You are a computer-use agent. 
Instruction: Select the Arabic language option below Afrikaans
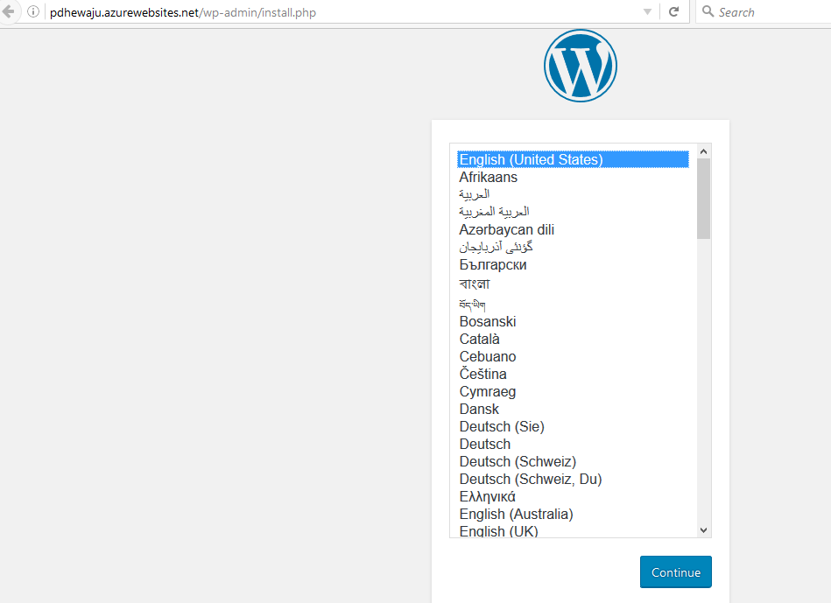click(x=573, y=194)
